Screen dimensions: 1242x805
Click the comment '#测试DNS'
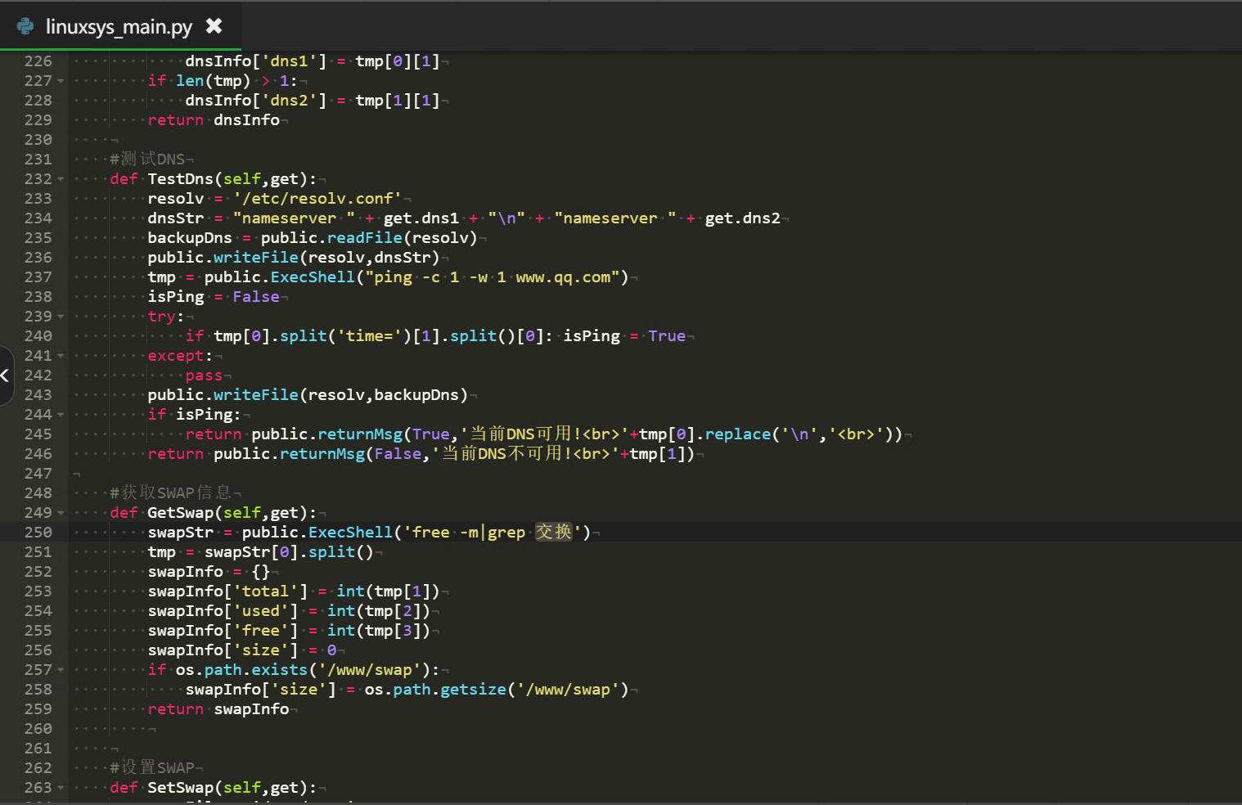[x=147, y=160]
